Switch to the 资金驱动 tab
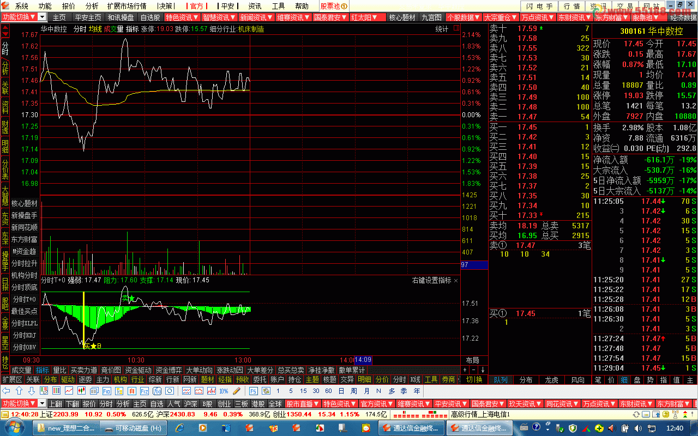The image size is (698, 436). click(x=138, y=370)
